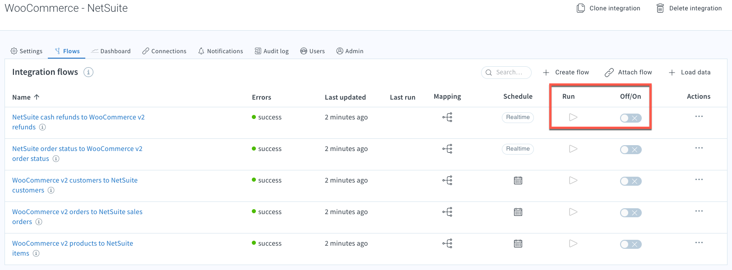732x270 pixels.
Task: Open NetSuite cash refunds to WooCommerce flow
Action: (79, 122)
